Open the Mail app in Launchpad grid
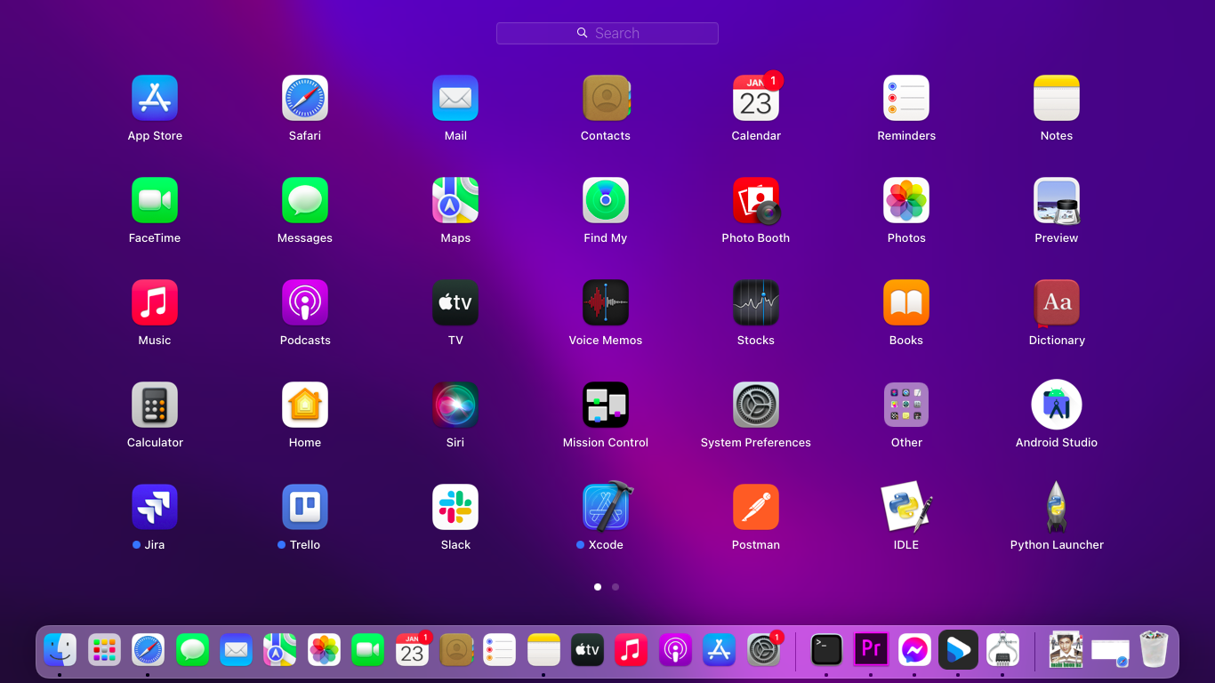Image resolution: width=1215 pixels, height=683 pixels. coord(455,98)
